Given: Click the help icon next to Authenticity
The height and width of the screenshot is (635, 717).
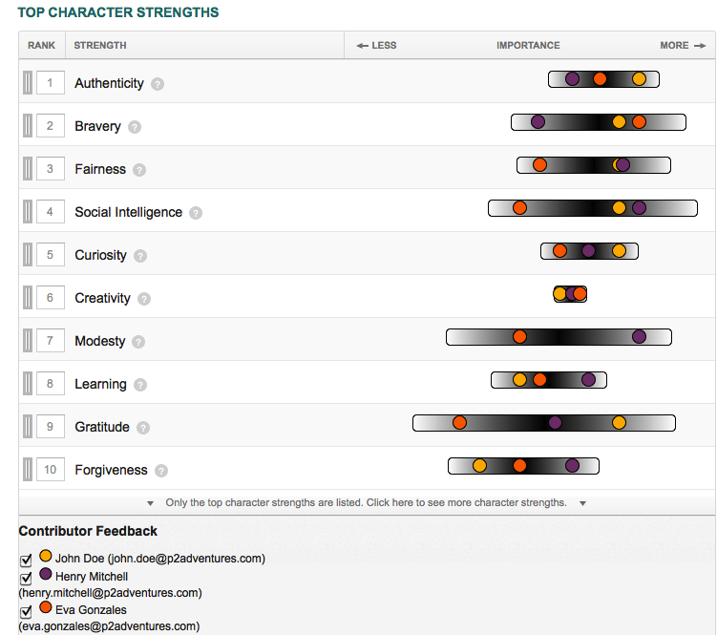Looking at the screenshot, I should [158, 84].
